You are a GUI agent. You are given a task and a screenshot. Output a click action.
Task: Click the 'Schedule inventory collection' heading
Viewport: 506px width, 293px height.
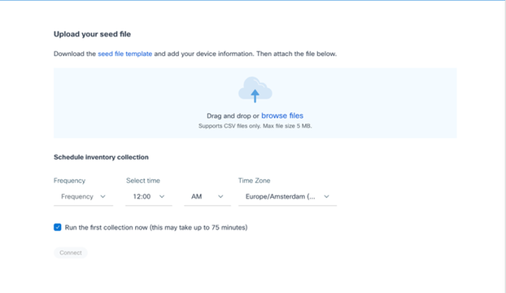pos(101,157)
